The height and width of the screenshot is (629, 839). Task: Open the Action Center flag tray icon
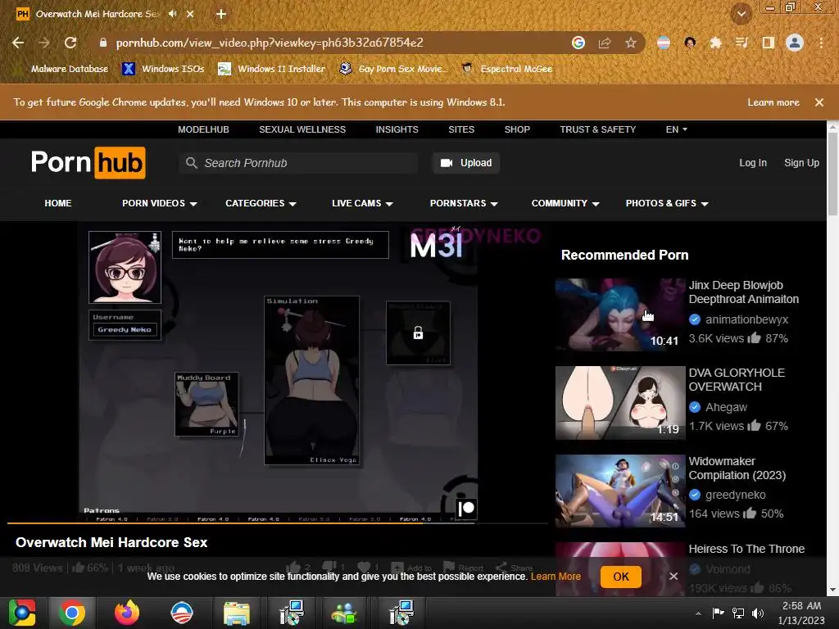click(x=718, y=613)
